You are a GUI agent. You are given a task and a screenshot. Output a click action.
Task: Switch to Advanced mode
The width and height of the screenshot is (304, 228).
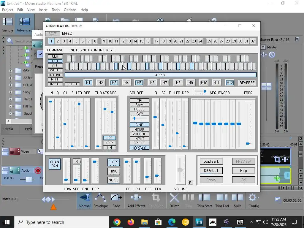24,25
